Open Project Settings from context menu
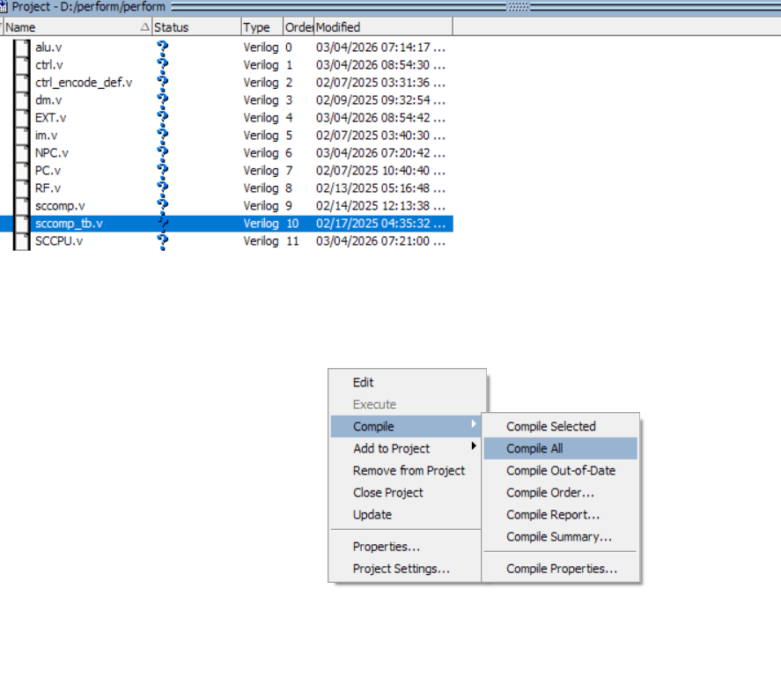The image size is (781, 692). click(401, 569)
